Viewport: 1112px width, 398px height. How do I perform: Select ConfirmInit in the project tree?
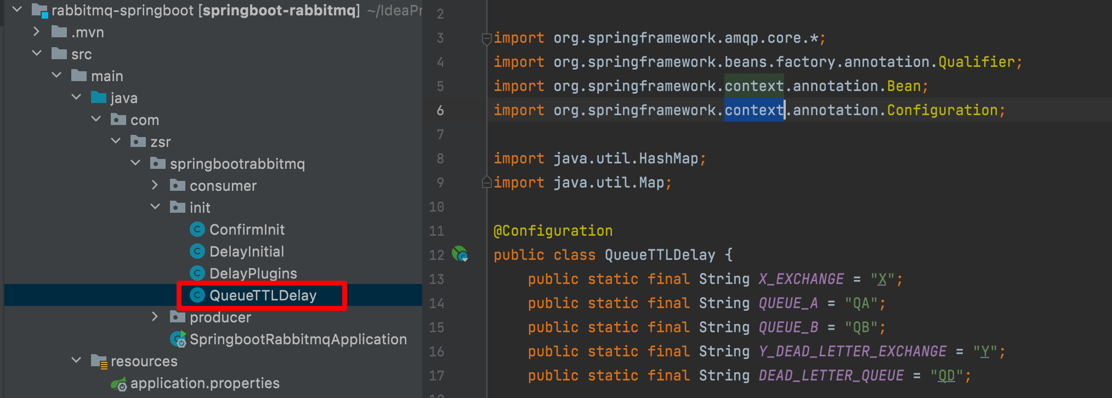tap(247, 229)
